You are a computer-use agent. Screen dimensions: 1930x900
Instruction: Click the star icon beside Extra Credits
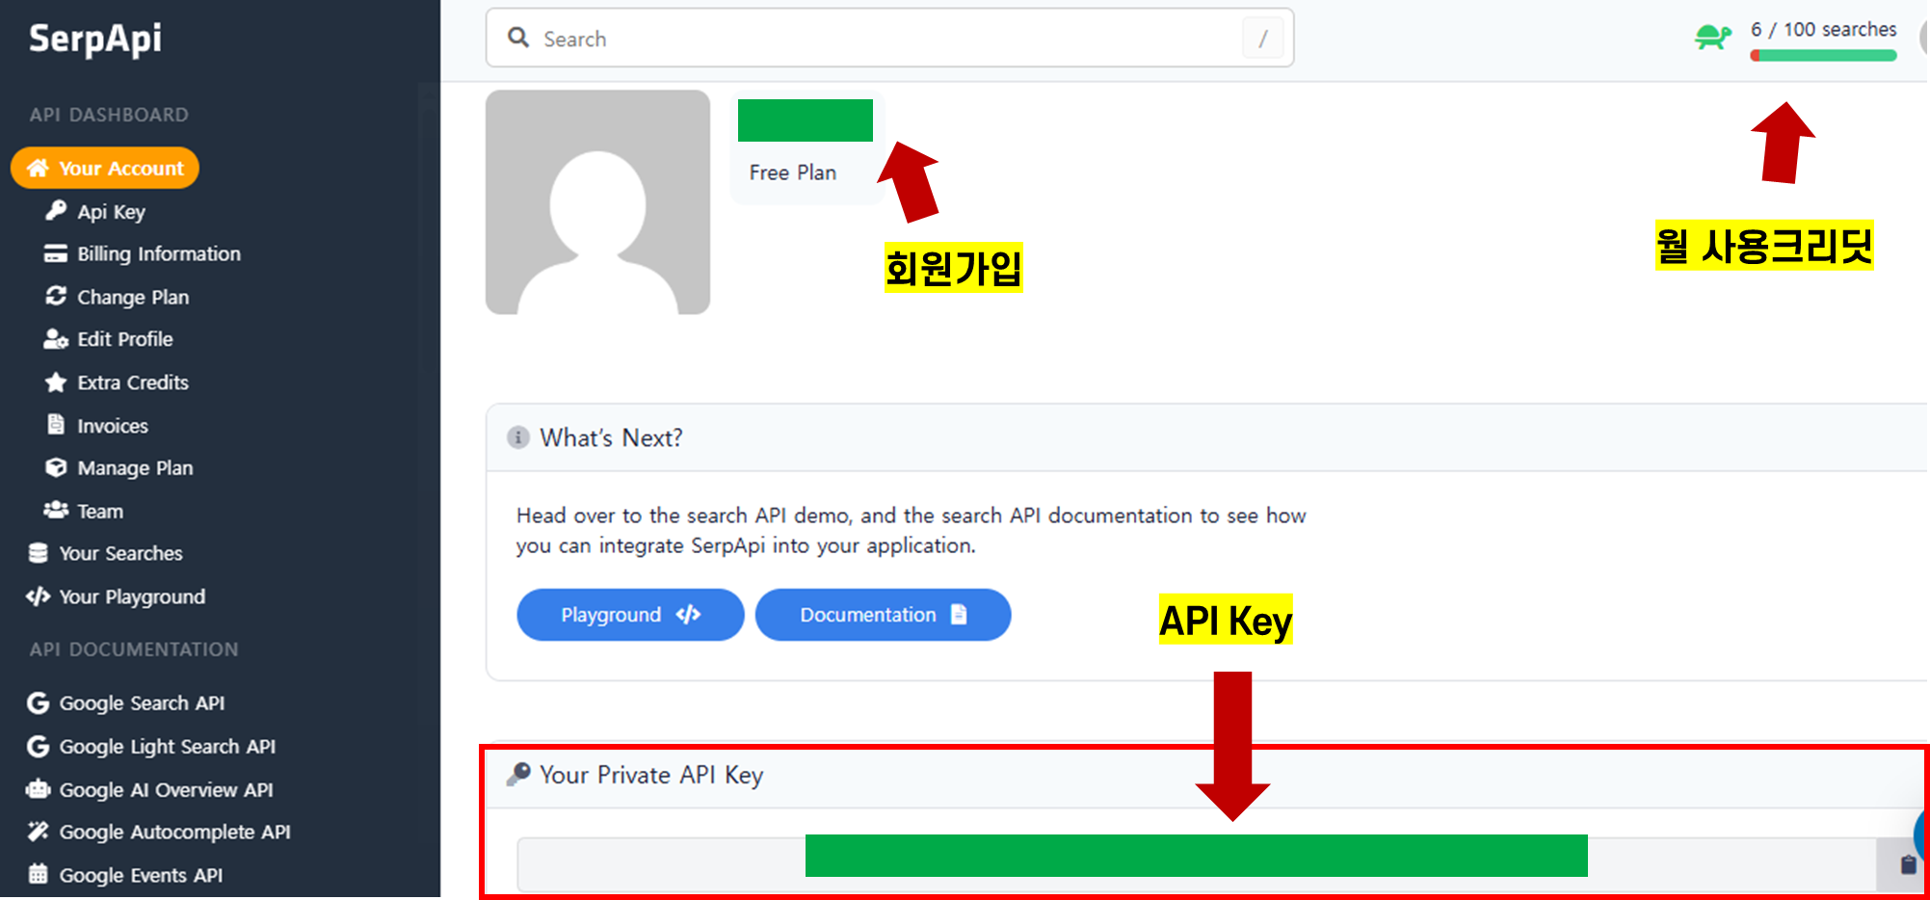(56, 382)
